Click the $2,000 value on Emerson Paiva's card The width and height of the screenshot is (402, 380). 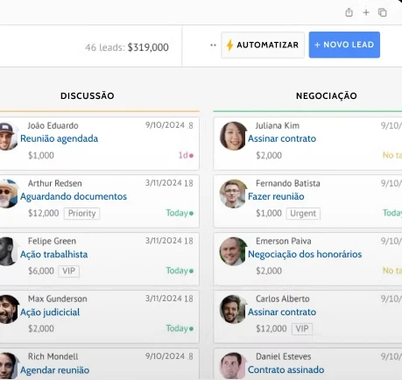tap(269, 271)
